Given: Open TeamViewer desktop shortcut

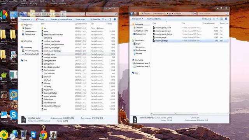Looking at the screenshot, I should [33, 135].
